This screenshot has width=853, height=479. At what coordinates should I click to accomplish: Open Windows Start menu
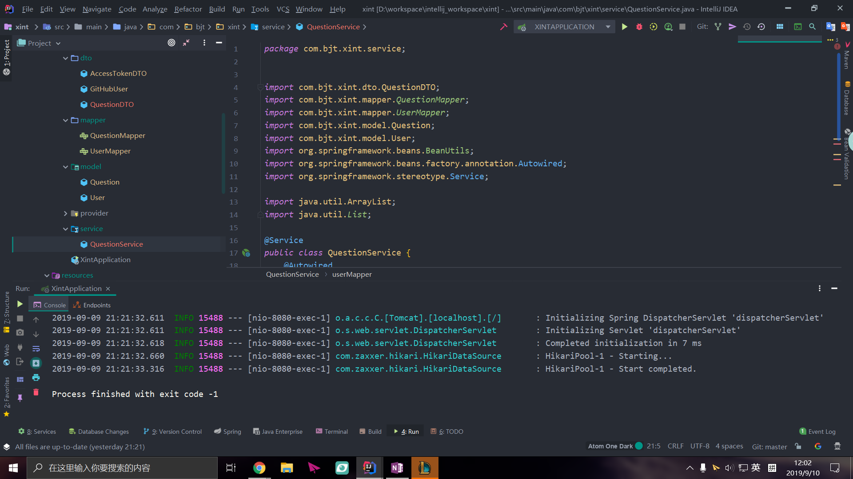click(x=13, y=468)
